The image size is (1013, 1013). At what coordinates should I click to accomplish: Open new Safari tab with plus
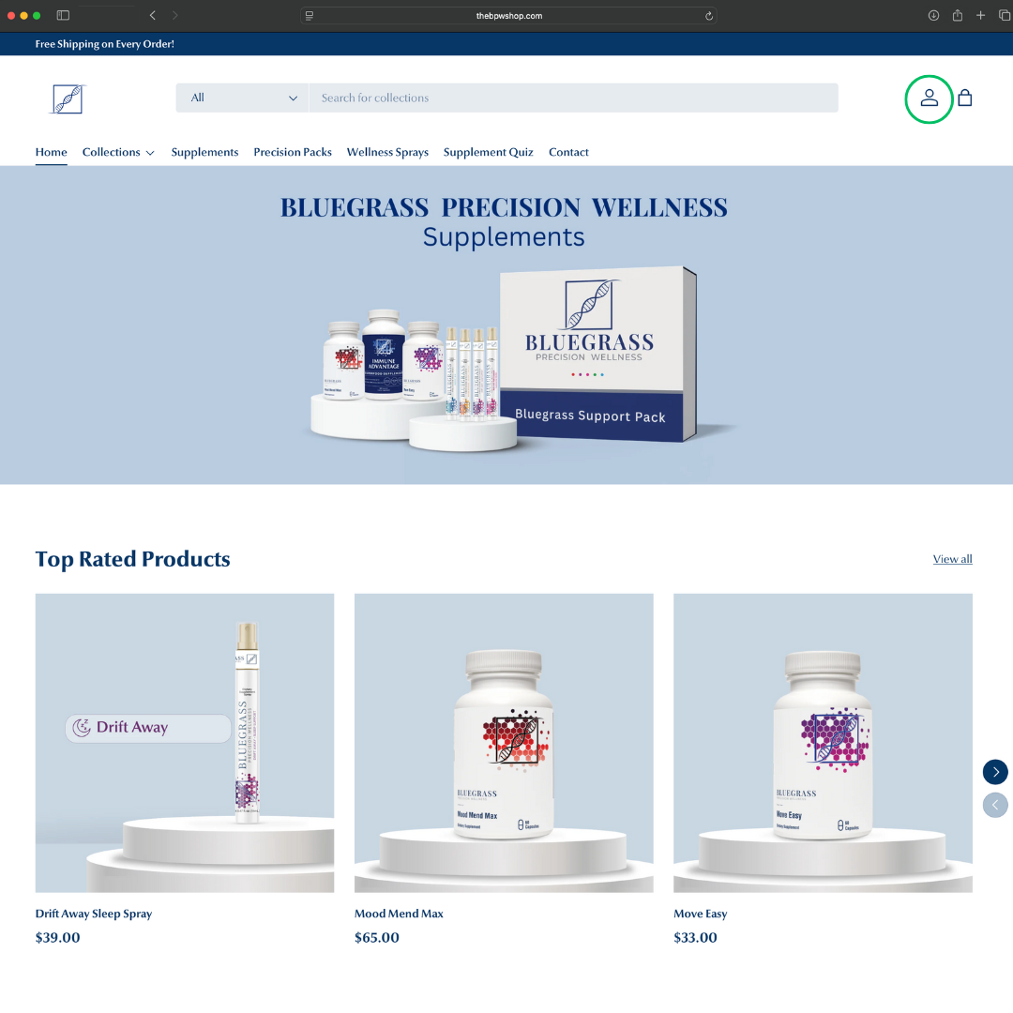click(x=980, y=16)
